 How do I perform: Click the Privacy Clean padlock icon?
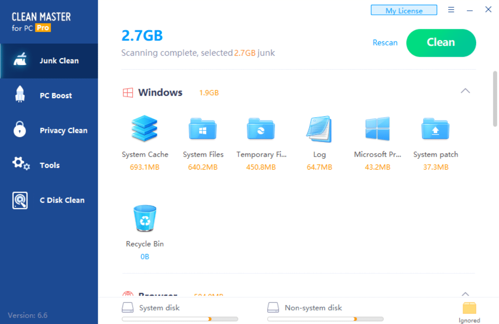click(x=20, y=129)
